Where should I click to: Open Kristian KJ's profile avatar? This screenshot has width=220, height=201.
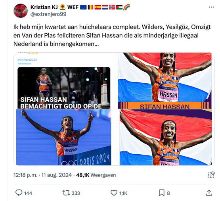pyautogui.click(x=21, y=11)
